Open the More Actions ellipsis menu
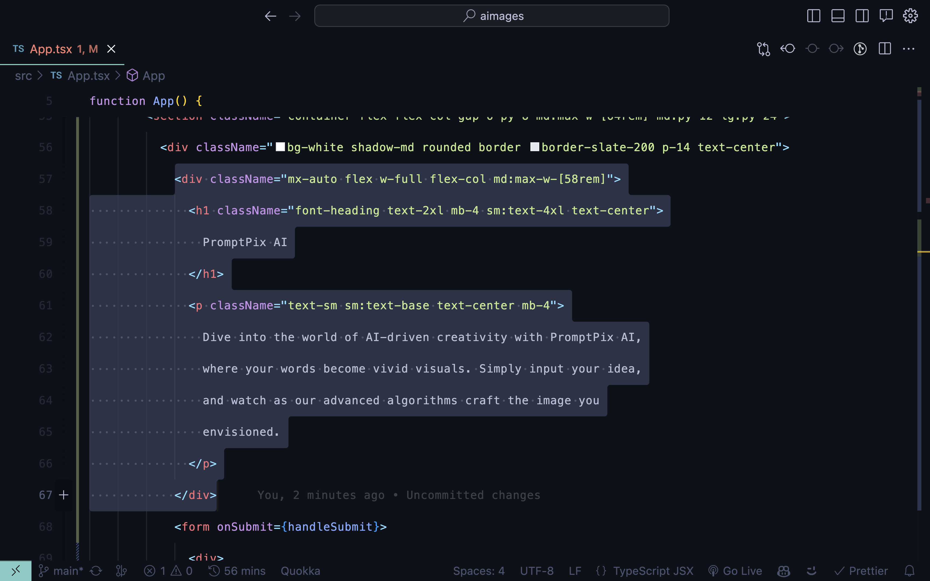Image resolution: width=930 pixels, height=581 pixels. pos(909,49)
